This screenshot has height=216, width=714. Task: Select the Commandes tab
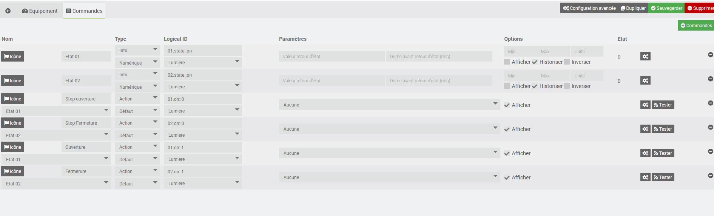click(84, 11)
